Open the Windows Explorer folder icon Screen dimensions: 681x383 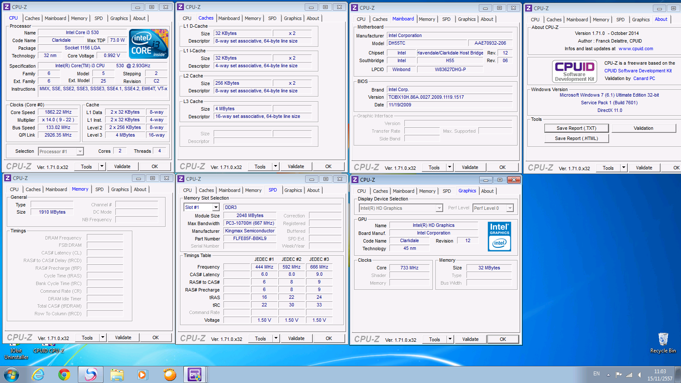(117, 374)
